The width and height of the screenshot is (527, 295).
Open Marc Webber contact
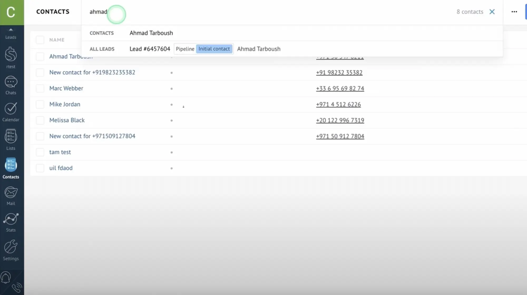click(x=66, y=88)
